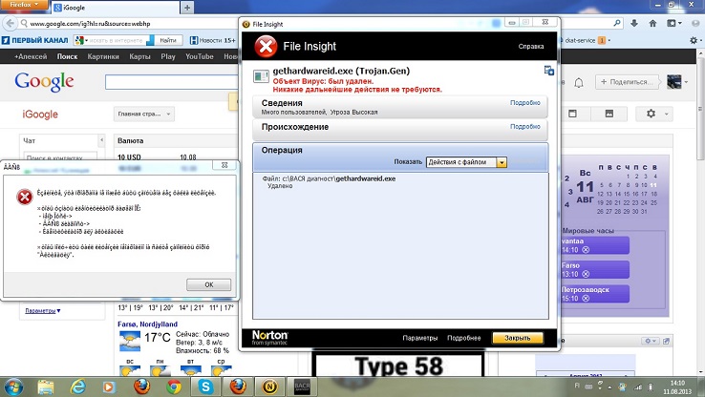Click the Farsø, Nordjylland weather link

coord(147,324)
